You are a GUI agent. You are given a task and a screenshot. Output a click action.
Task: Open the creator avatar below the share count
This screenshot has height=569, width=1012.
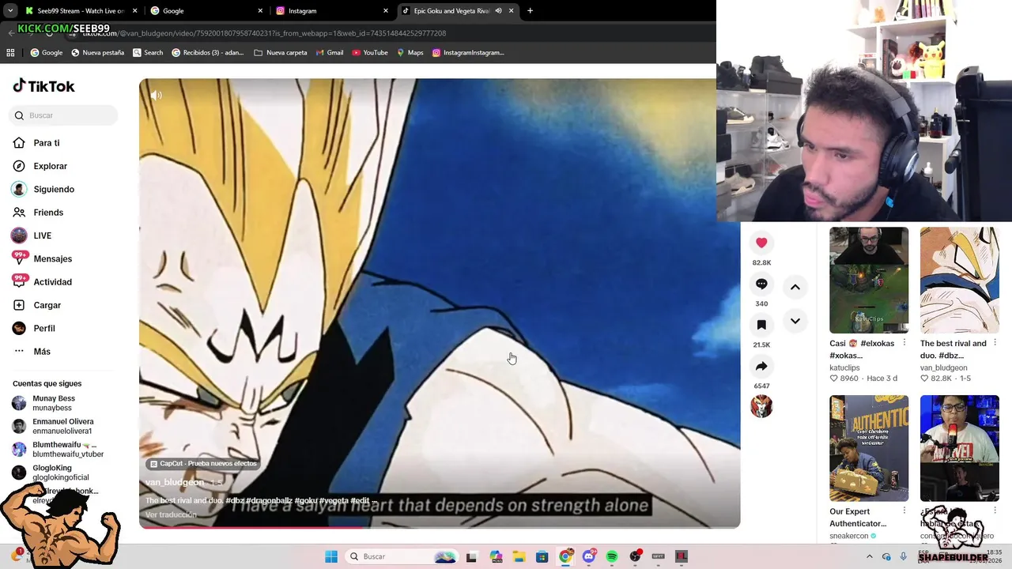pos(761,406)
